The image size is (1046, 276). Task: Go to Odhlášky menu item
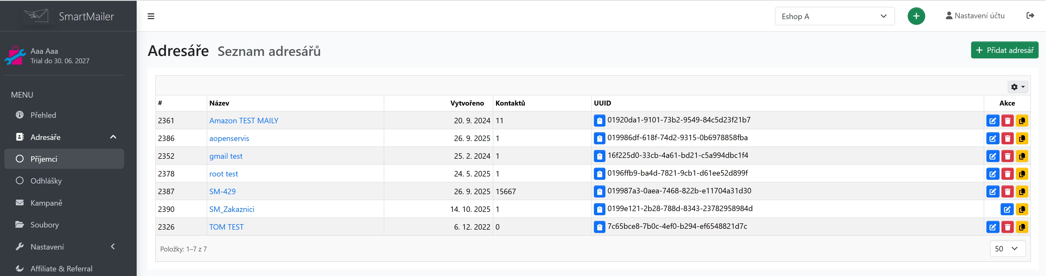point(46,181)
